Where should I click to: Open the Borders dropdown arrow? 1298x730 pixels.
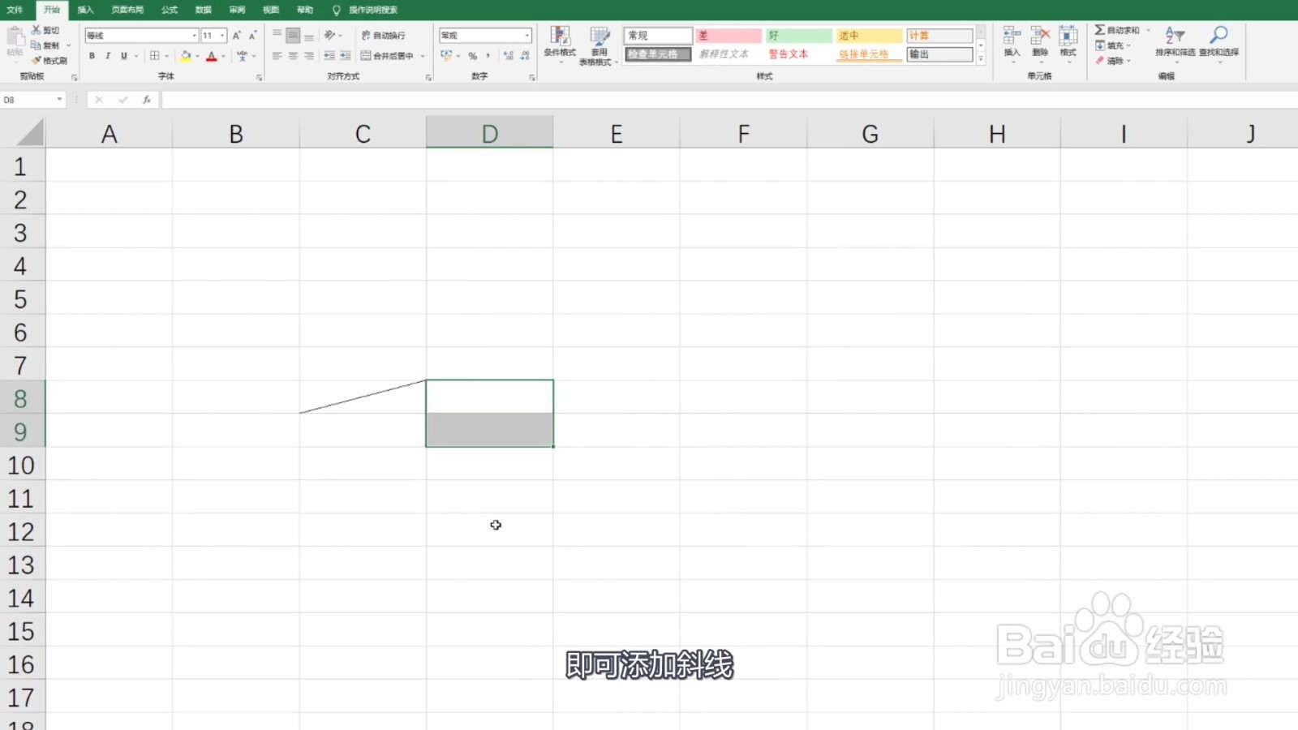[167, 56]
